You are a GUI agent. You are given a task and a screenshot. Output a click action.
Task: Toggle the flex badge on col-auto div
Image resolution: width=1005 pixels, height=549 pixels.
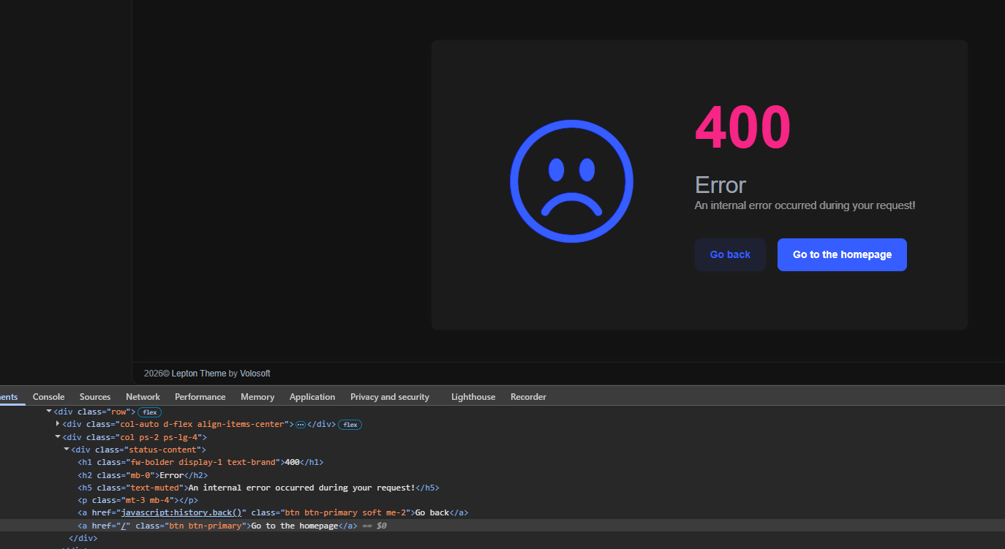tap(350, 425)
